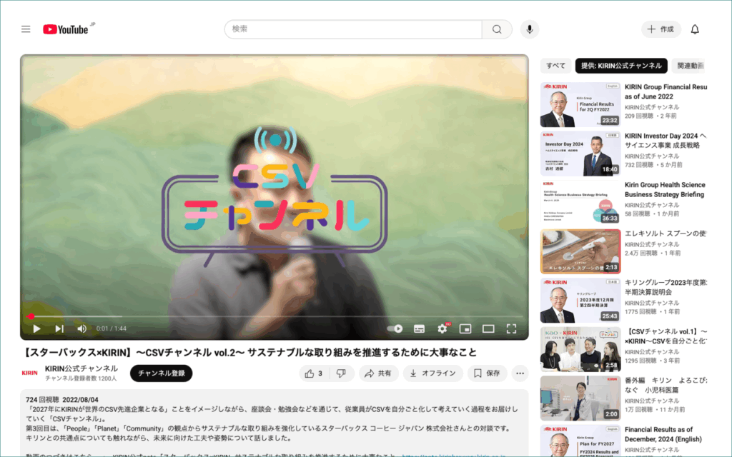
Task: Open more actions ellipsis menu
Action: tap(520, 373)
